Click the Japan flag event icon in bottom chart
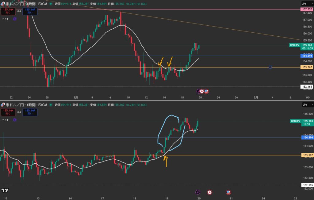 (x=210, y=192)
